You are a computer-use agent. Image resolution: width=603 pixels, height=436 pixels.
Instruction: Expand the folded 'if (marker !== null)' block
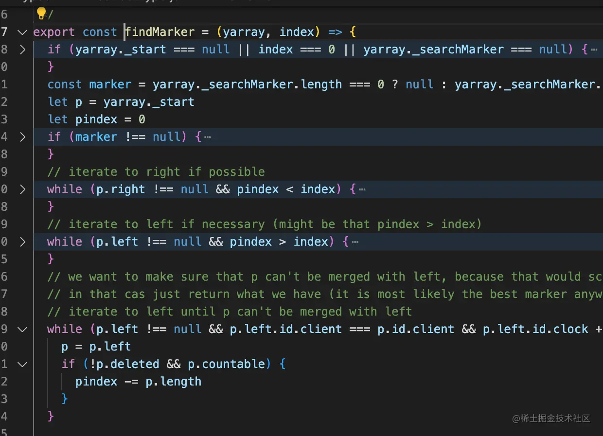click(22, 137)
